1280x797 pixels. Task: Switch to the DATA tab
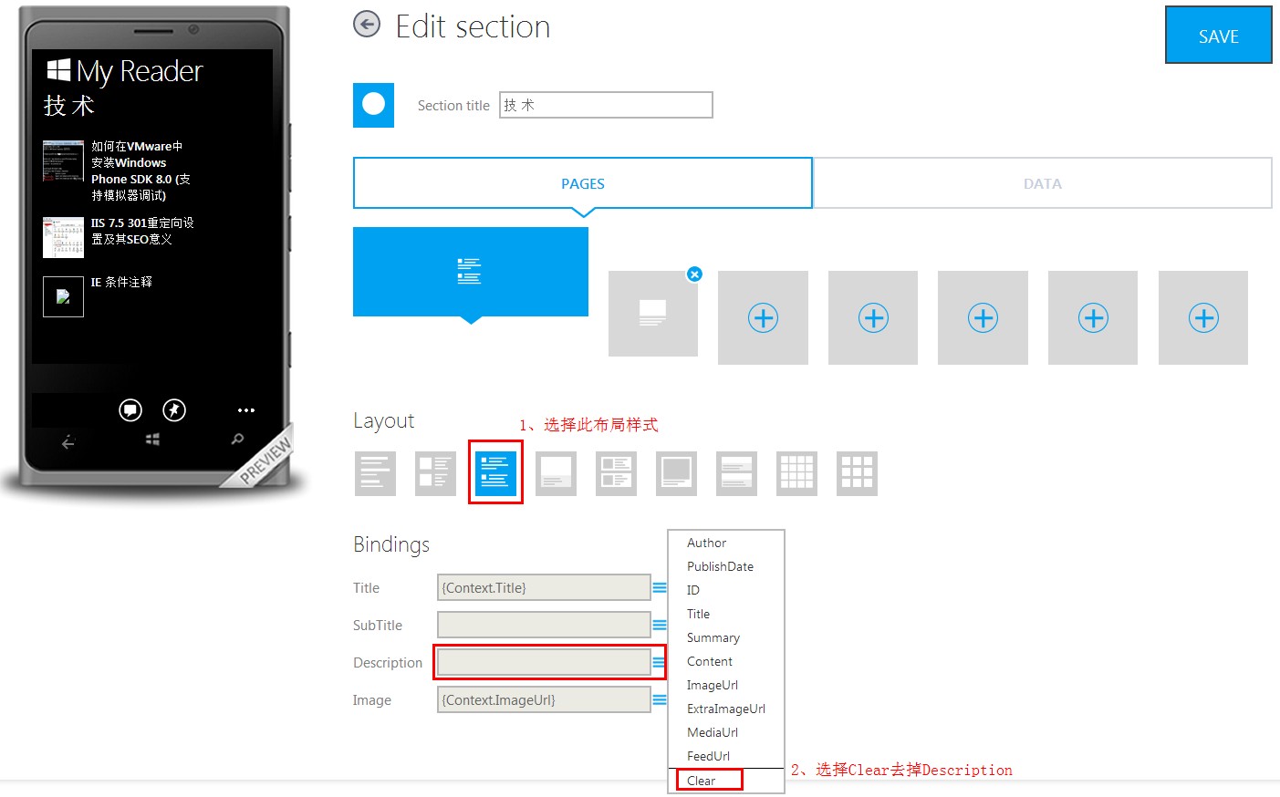(1042, 183)
